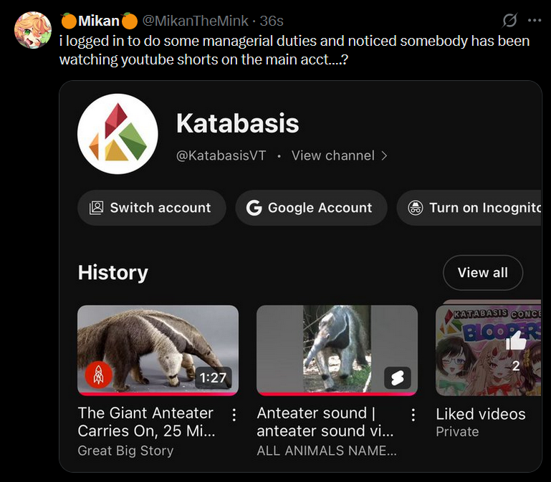Viewport: 551px width, 482px height.
Task: Open @MikanTheMink handle link
Action: pos(198,20)
